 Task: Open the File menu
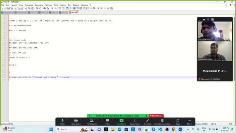(x=3, y=5)
